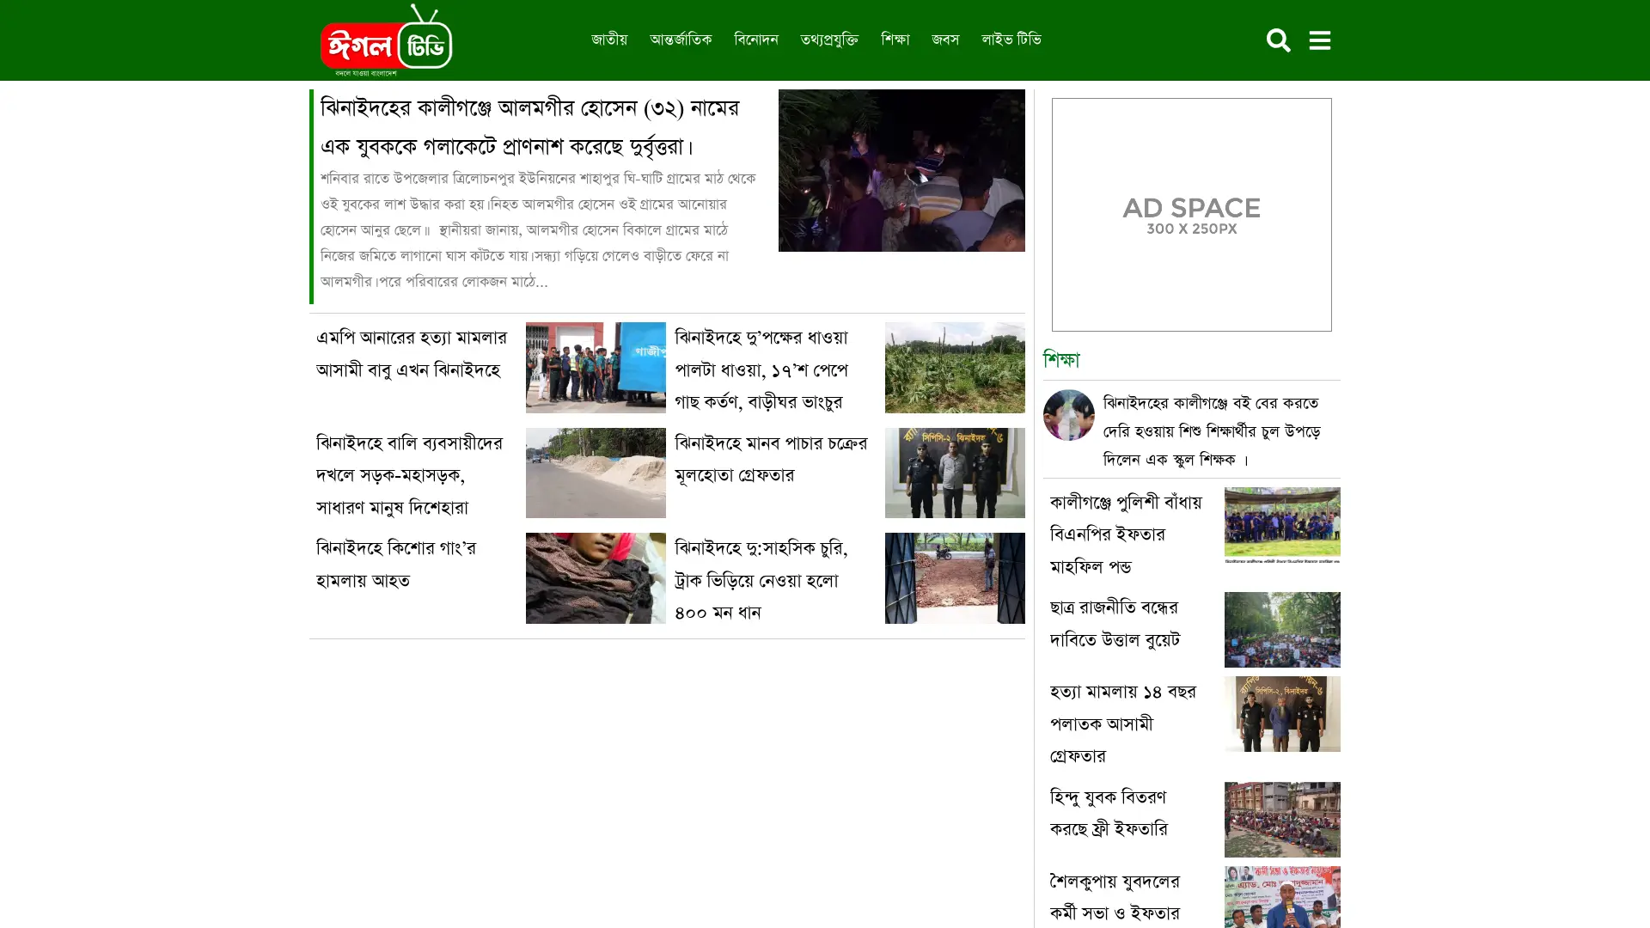Read the lead story summary paragraph
The width and height of the screenshot is (1650, 928).
(x=538, y=229)
